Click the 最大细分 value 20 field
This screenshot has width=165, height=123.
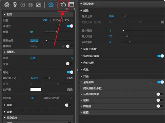click(x=111, y=36)
